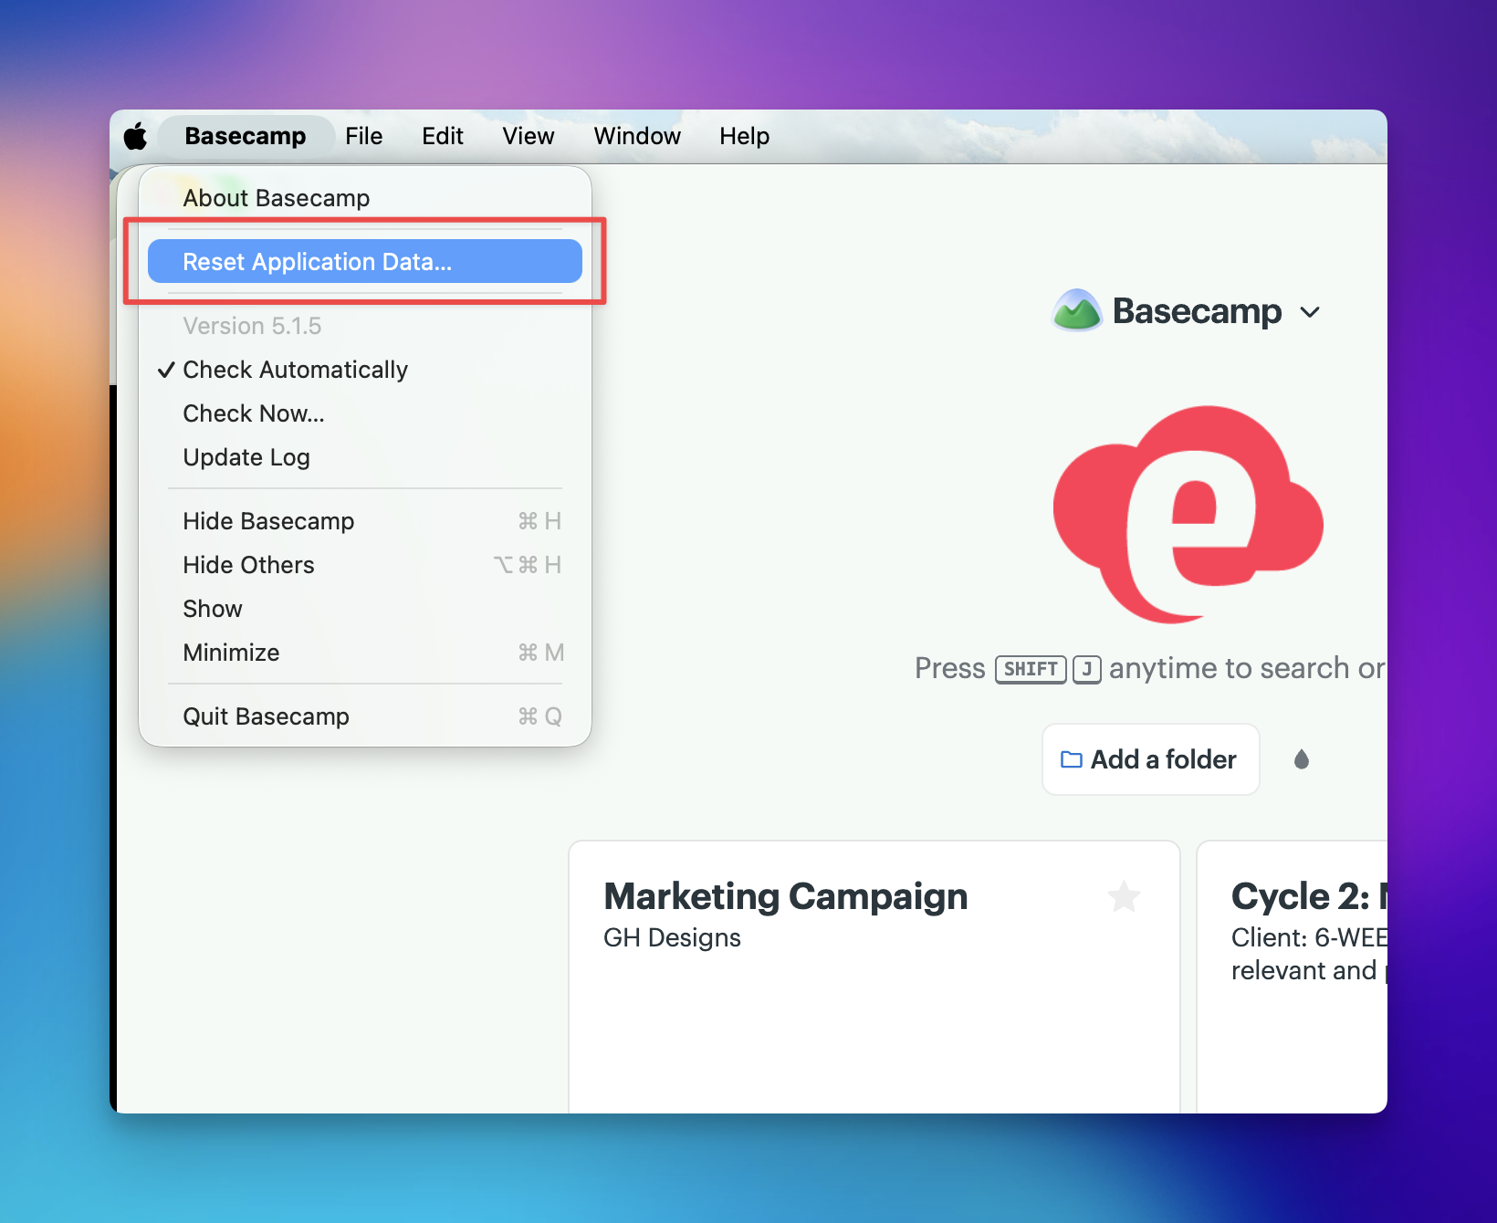Click the J key hint badge
The image size is (1497, 1223).
1086,669
